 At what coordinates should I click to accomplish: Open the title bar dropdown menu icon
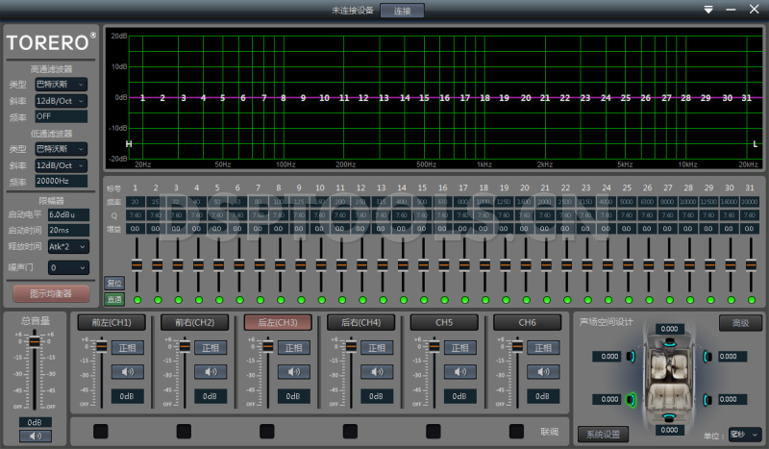pos(709,10)
